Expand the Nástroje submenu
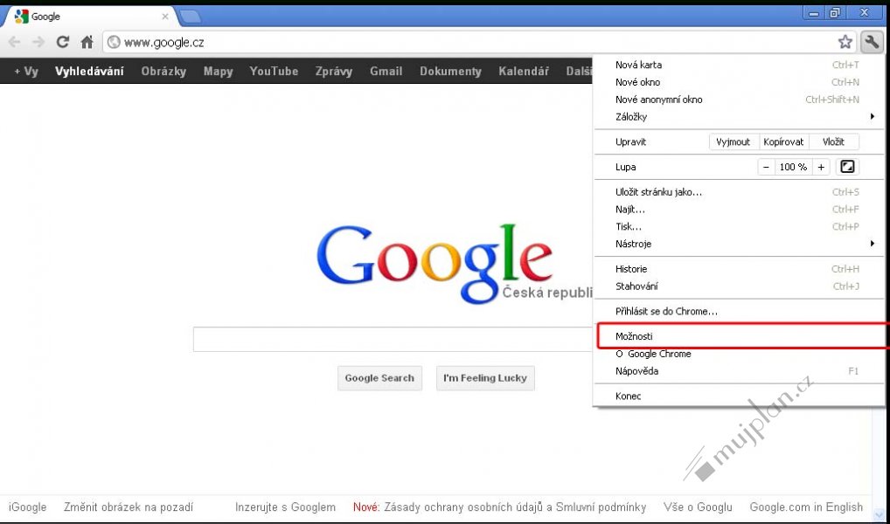Image resolution: width=890 pixels, height=524 pixels. pos(739,244)
